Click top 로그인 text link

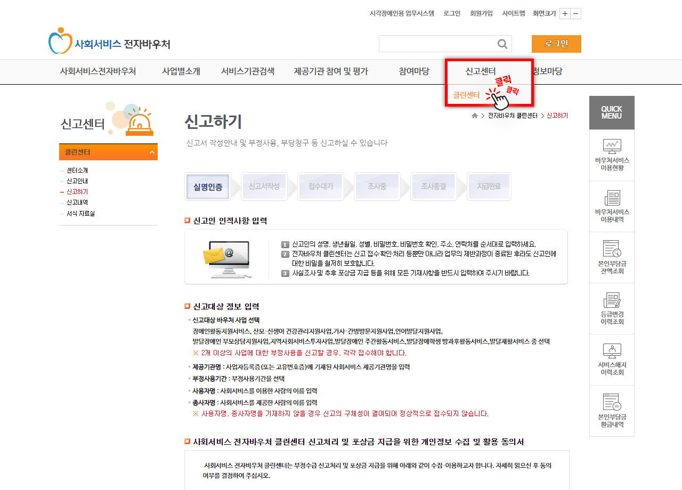[452, 14]
